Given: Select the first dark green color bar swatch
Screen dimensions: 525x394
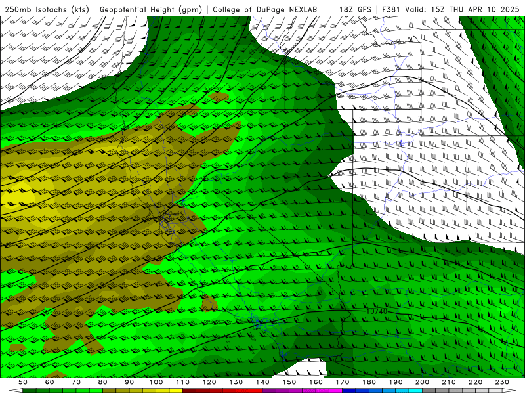Looking at the screenshot, I should point(30,390).
